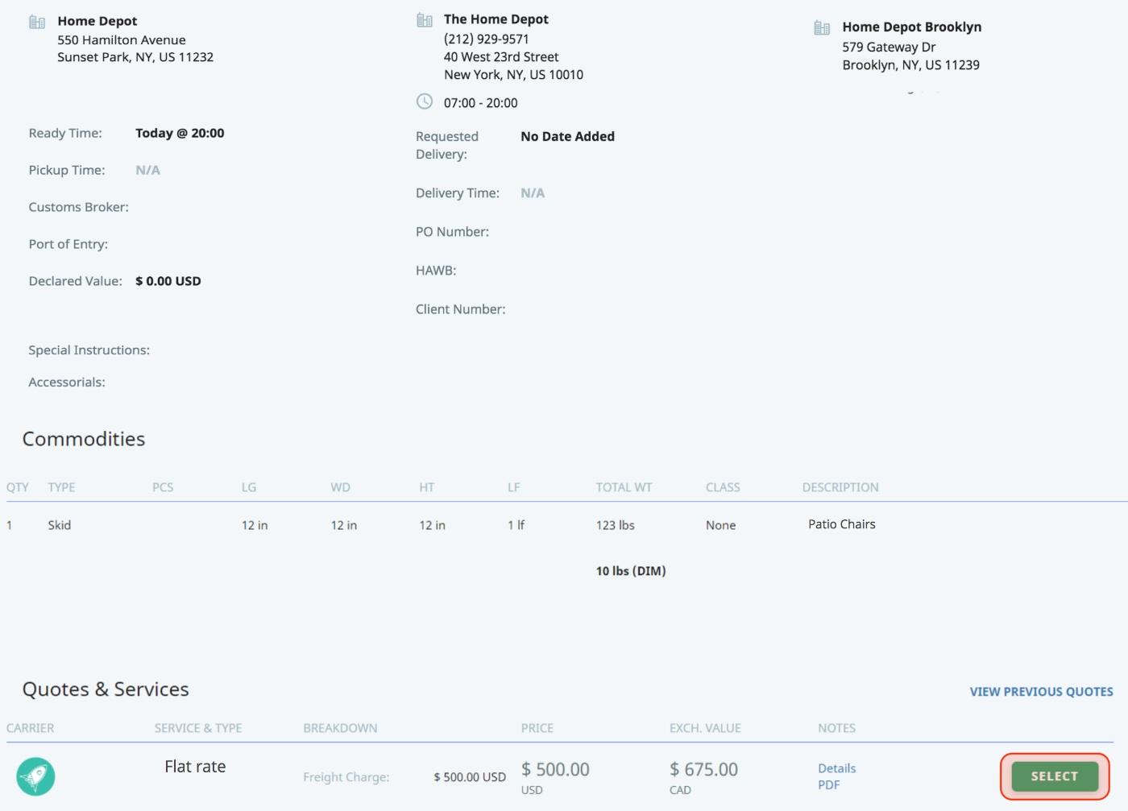Click the $ 675.00 CAD exchange value
The width and height of the screenshot is (1128, 811).
tap(703, 777)
